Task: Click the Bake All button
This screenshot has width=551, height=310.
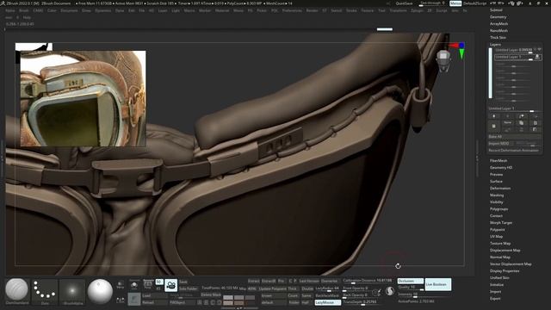Action: coord(515,136)
